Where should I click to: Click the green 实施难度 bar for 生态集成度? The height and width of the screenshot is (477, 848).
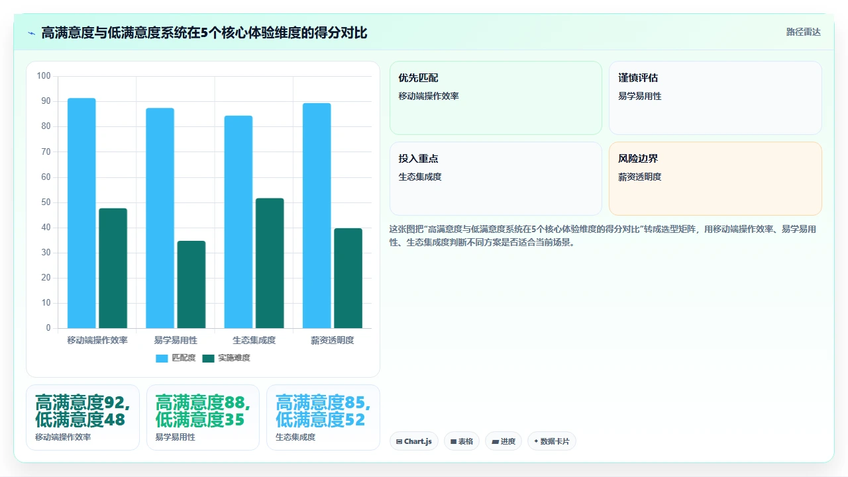pos(270,263)
